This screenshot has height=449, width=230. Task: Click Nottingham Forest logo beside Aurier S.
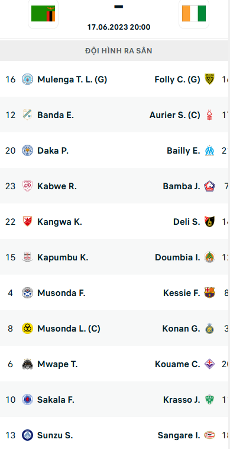pos(210,115)
